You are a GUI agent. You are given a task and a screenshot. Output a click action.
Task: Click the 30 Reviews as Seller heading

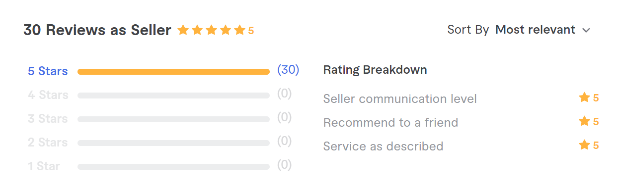(x=97, y=30)
